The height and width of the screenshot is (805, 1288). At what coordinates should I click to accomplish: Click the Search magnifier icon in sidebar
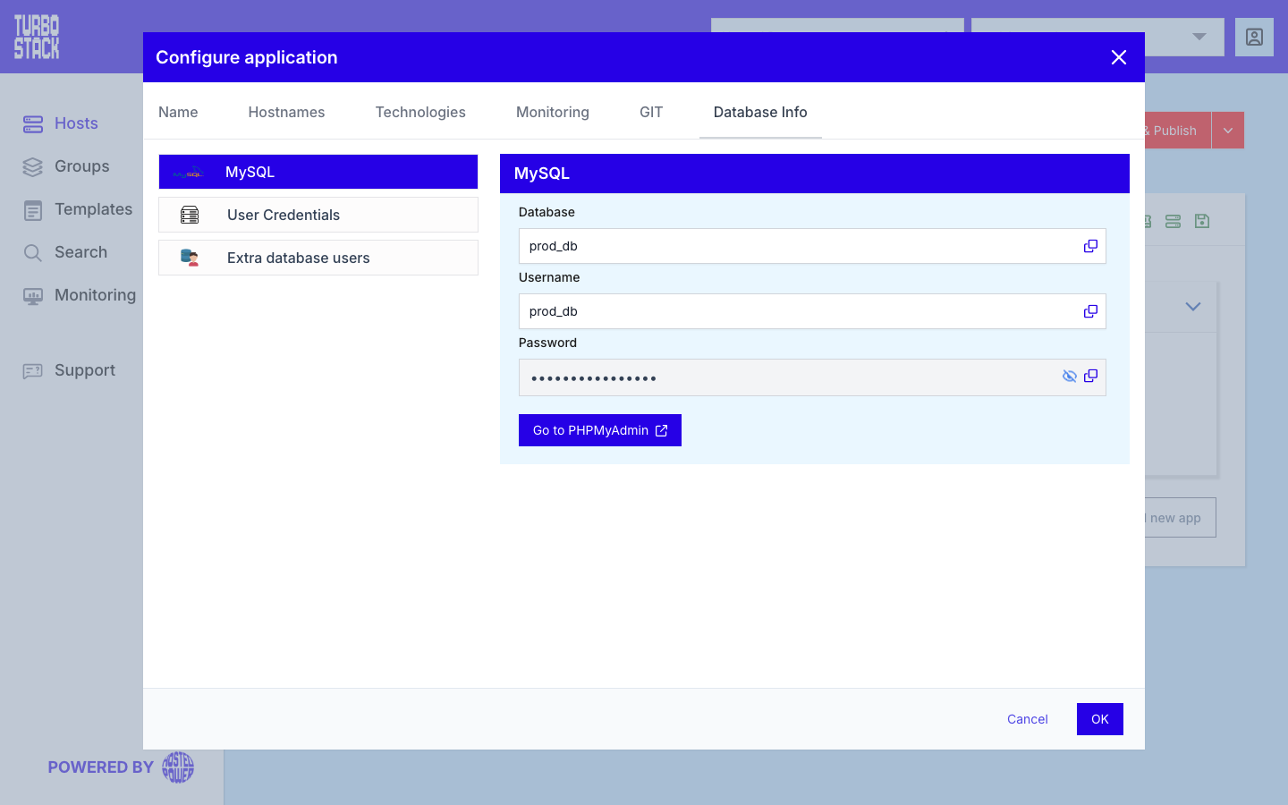coord(33,253)
